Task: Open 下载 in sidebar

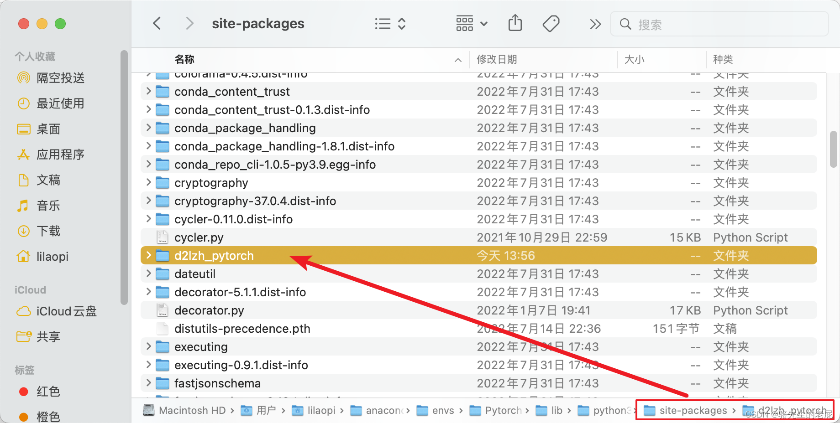Action: pyautogui.click(x=39, y=231)
